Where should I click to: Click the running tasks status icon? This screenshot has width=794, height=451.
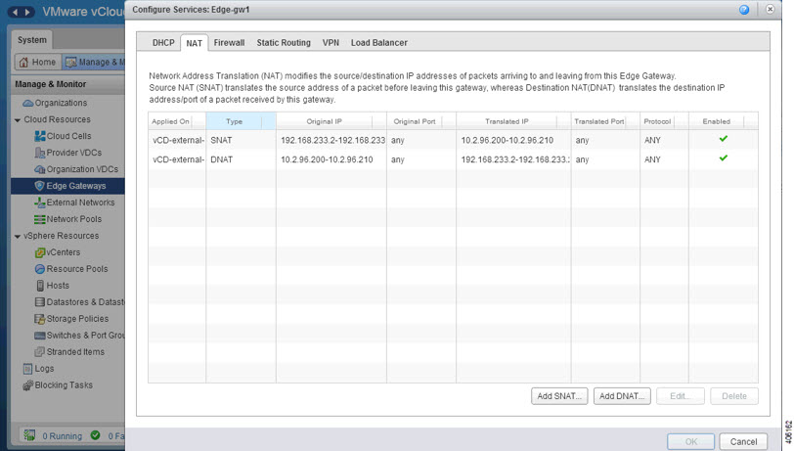pos(30,434)
